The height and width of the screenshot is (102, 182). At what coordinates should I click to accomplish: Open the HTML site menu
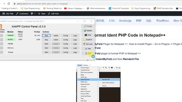[100, 21]
